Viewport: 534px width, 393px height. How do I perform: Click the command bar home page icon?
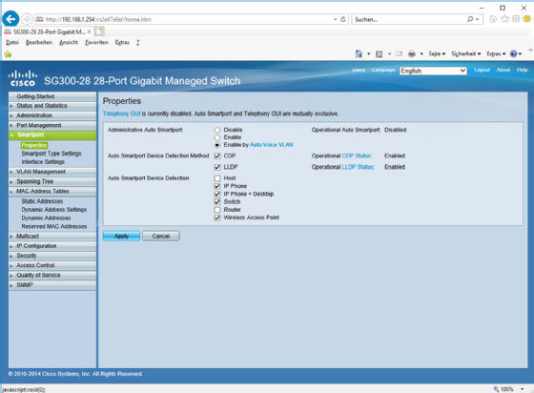click(359, 53)
